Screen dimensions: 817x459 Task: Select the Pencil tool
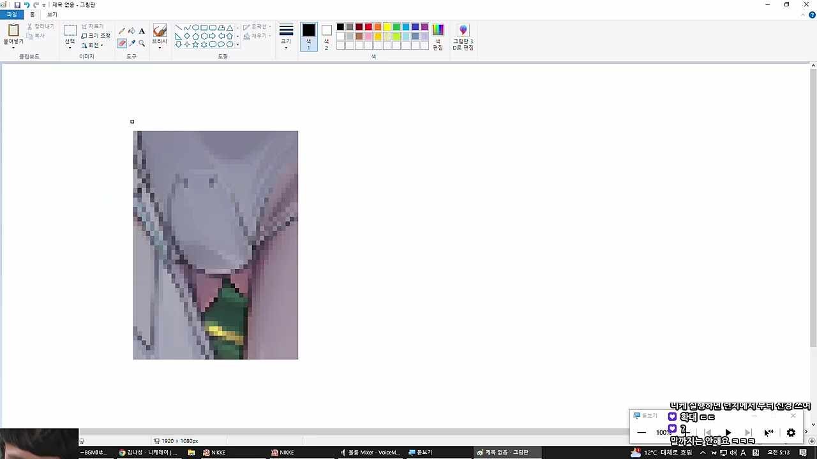[x=122, y=31]
